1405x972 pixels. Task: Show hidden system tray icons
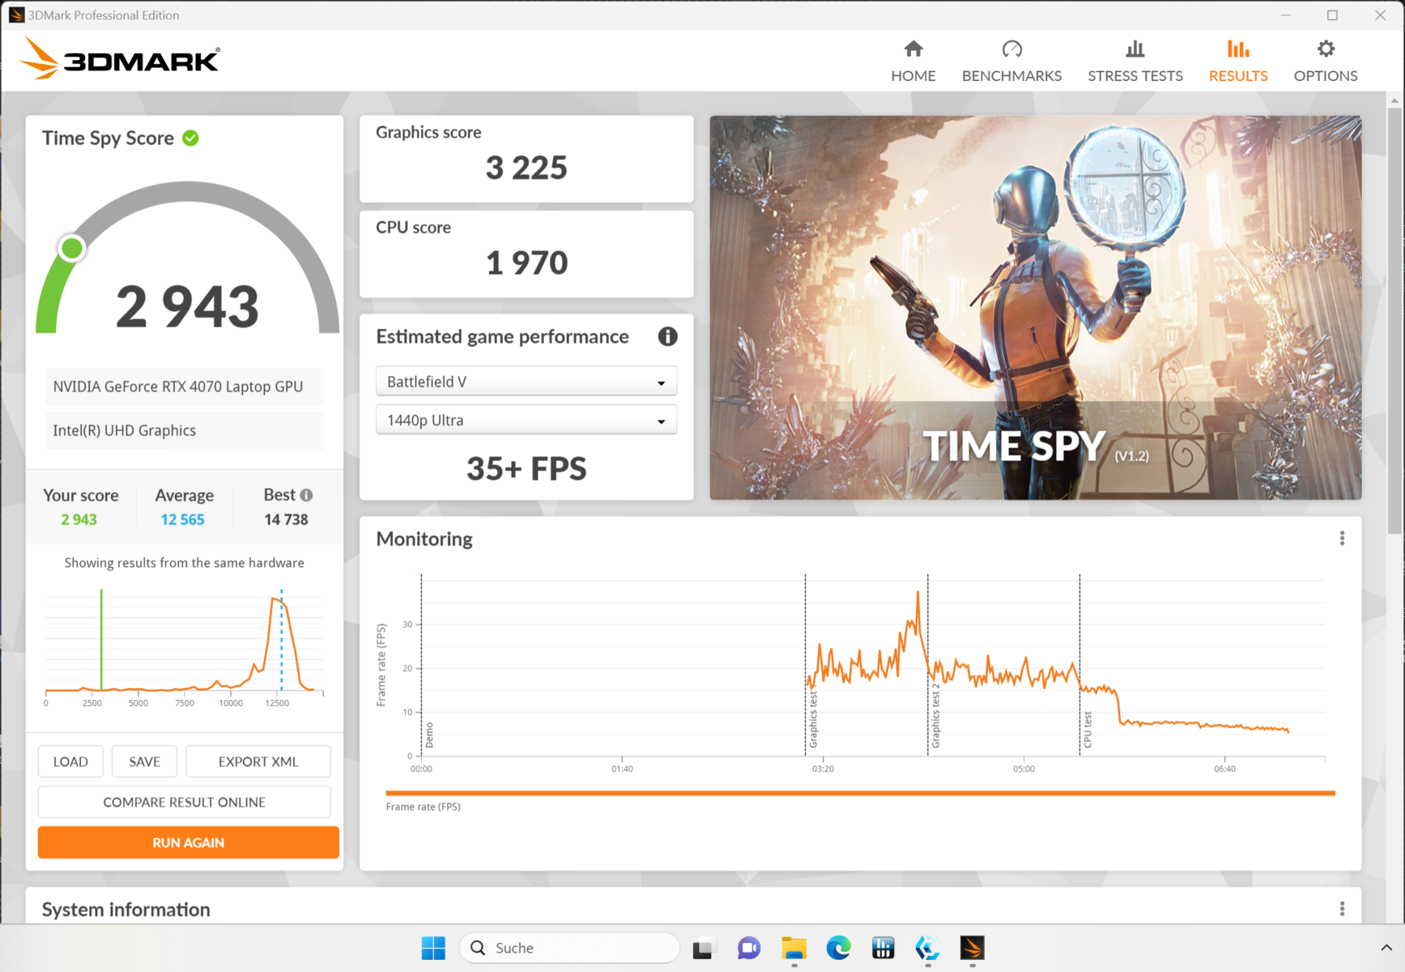pos(1386,948)
